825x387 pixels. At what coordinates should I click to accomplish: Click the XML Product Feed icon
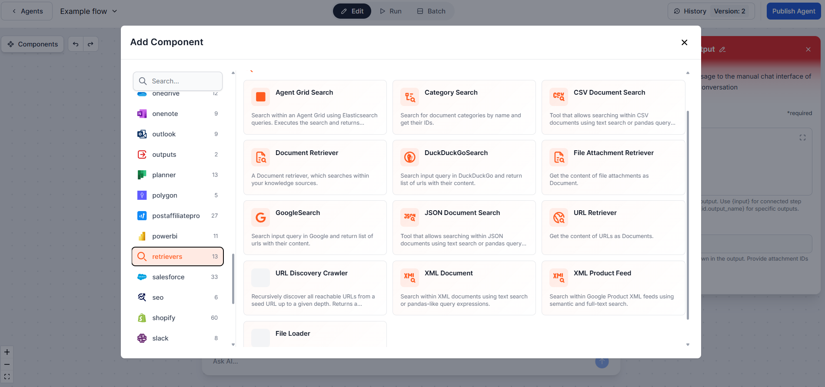[x=559, y=278]
